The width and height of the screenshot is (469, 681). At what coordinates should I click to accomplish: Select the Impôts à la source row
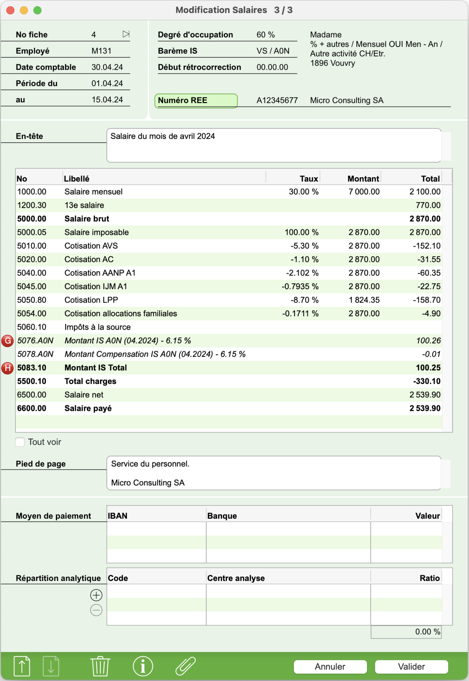(229, 327)
